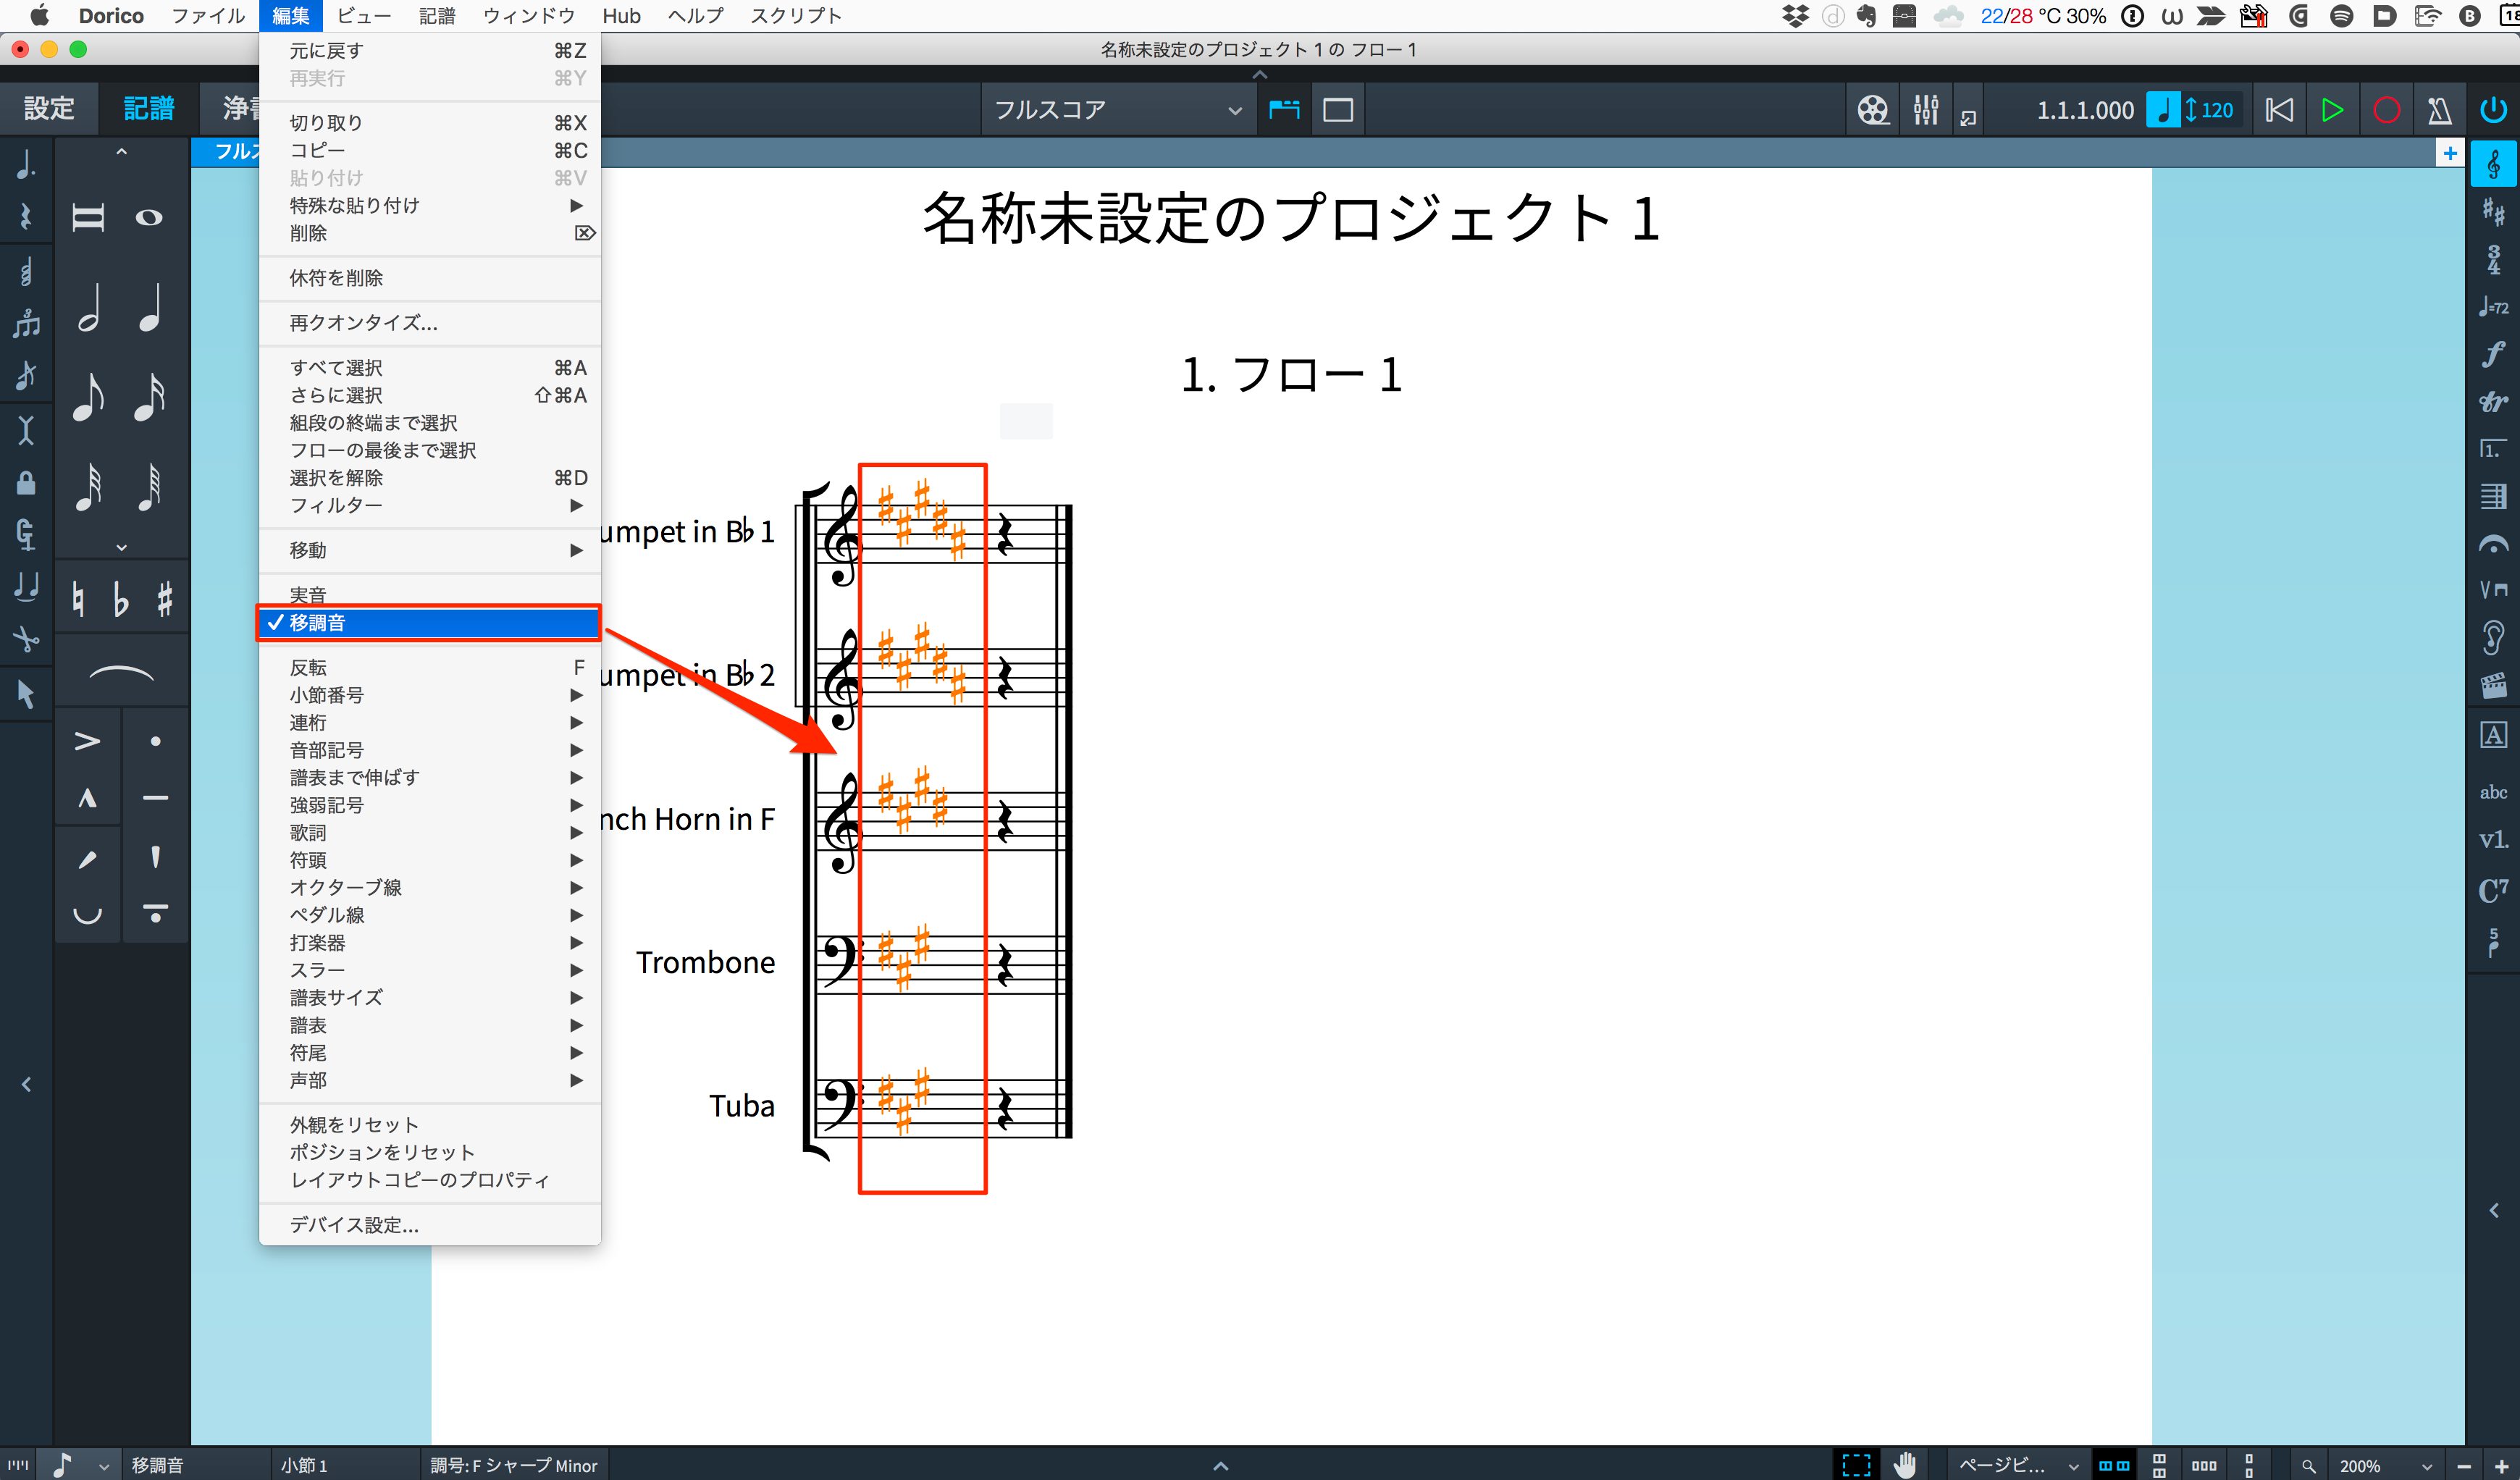The width and height of the screenshot is (2520, 1480).
Task: Open the zoom 200% dropdown
Action: point(2386,1465)
